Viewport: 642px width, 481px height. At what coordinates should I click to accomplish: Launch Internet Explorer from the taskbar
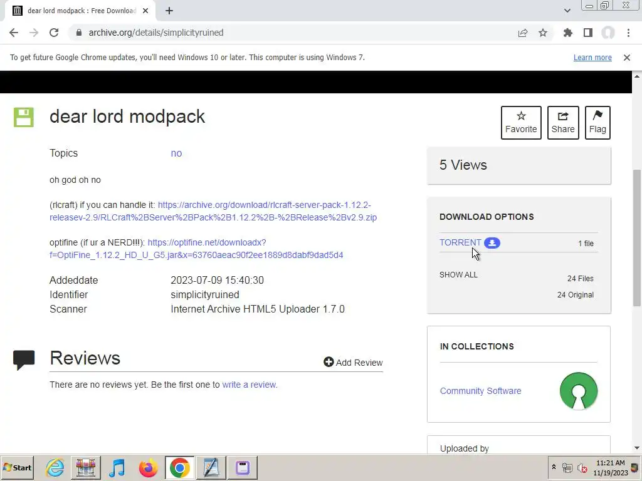(x=55, y=467)
